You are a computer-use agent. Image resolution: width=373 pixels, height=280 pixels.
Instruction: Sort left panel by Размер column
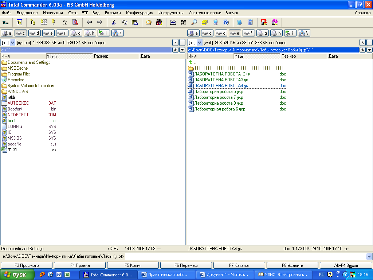115,56
